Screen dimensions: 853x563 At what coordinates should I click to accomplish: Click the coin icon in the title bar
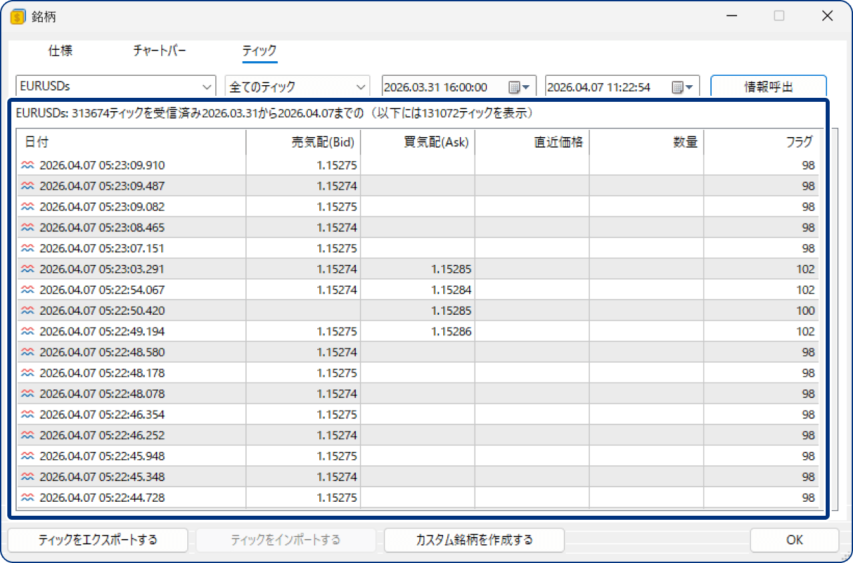tap(17, 15)
